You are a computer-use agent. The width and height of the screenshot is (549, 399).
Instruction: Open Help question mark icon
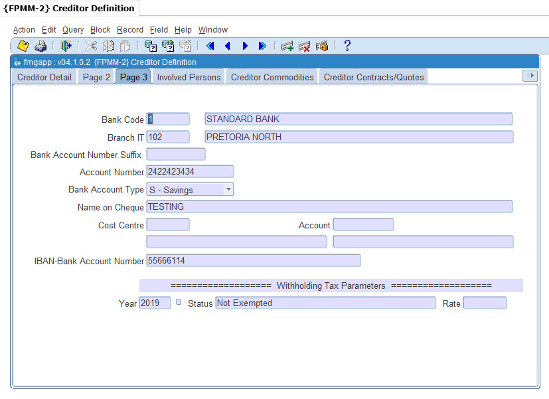(347, 46)
